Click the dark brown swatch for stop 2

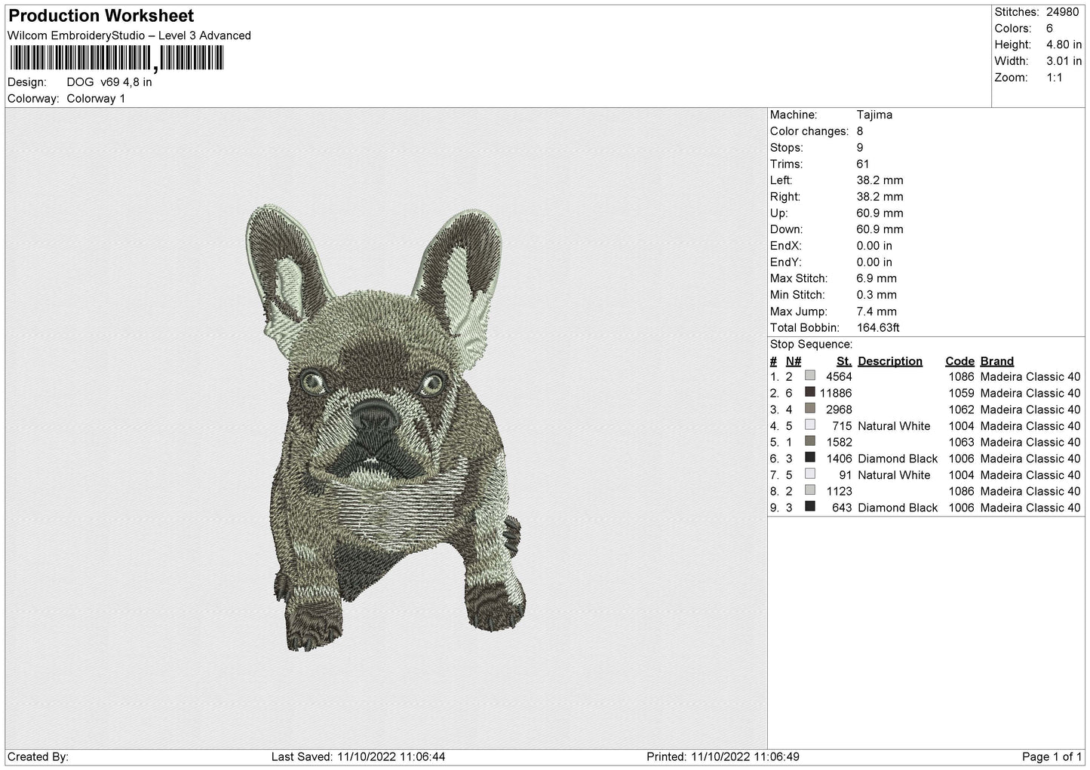[810, 392]
